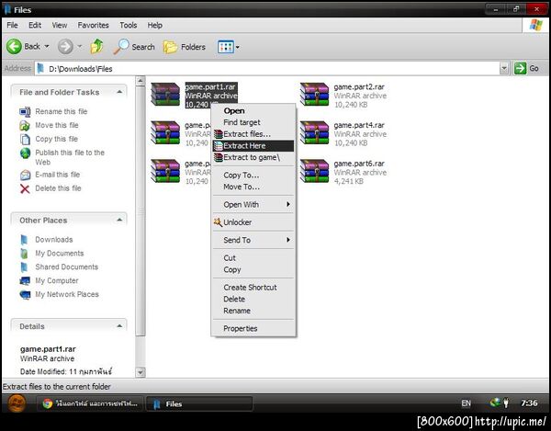Screen dimensions: 551x431
Task: Click E-mail this file link
Action: pyautogui.click(x=57, y=175)
